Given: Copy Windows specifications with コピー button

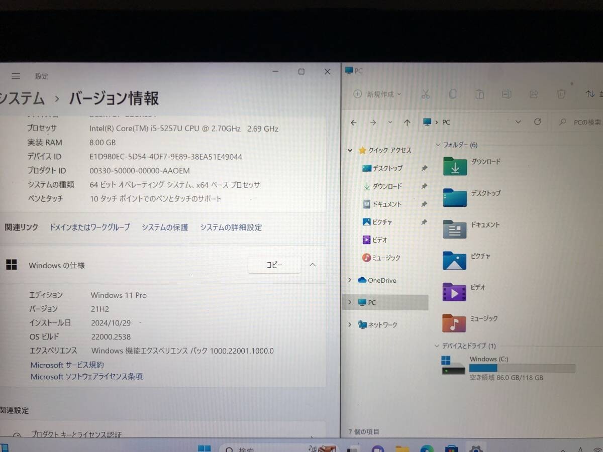Looking at the screenshot, I should [x=274, y=265].
